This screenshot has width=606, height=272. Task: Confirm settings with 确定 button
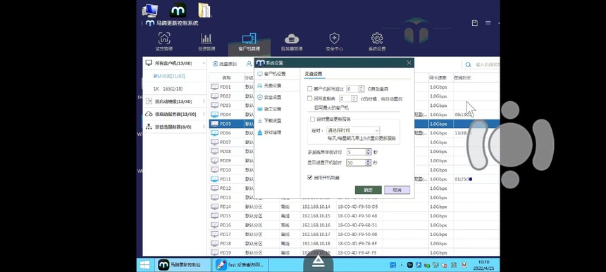368,190
